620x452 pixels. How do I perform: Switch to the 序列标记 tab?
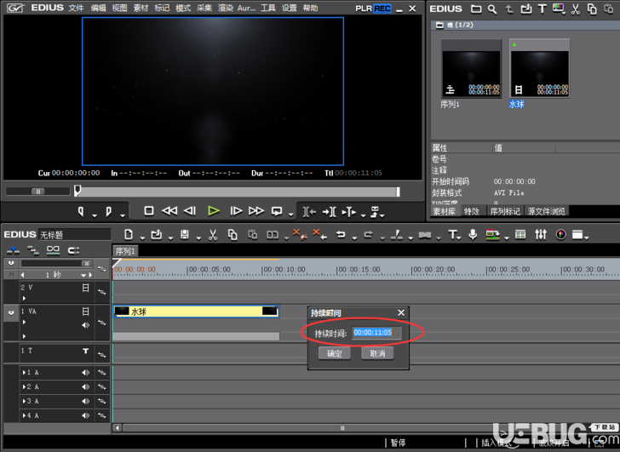click(x=505, y=211)
